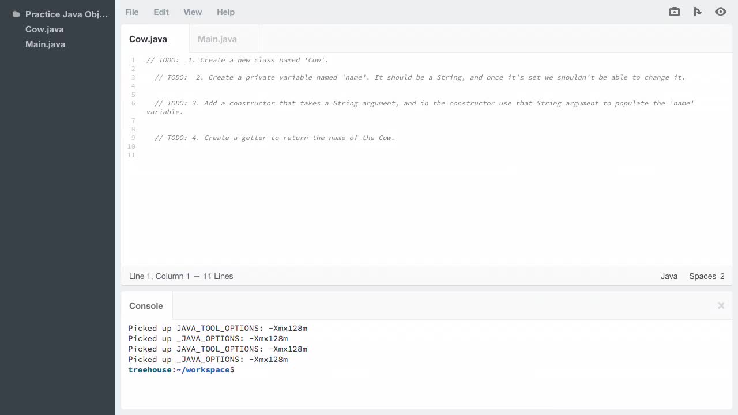Open the Edit menu
The height and width of the screenshot is (415, 738).
pyautogui.click(x=161, y=12)
